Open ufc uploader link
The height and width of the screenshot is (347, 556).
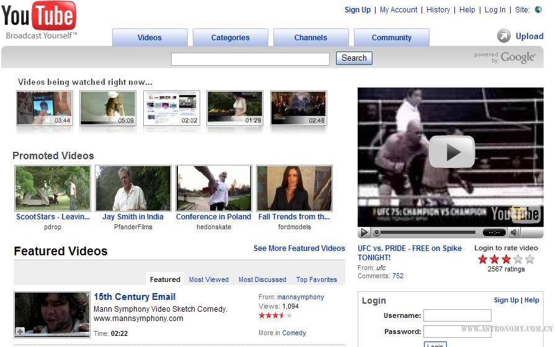point(381,268)
